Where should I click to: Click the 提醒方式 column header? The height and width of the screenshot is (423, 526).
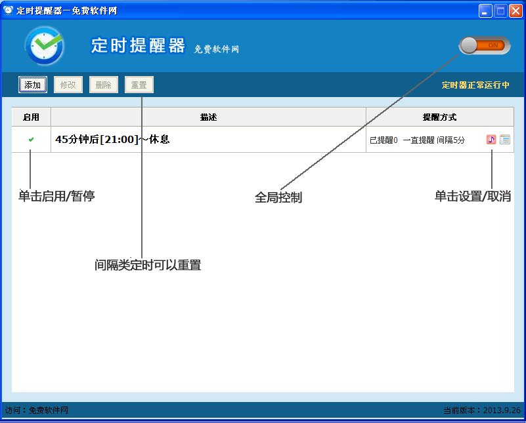pos(439,117)
